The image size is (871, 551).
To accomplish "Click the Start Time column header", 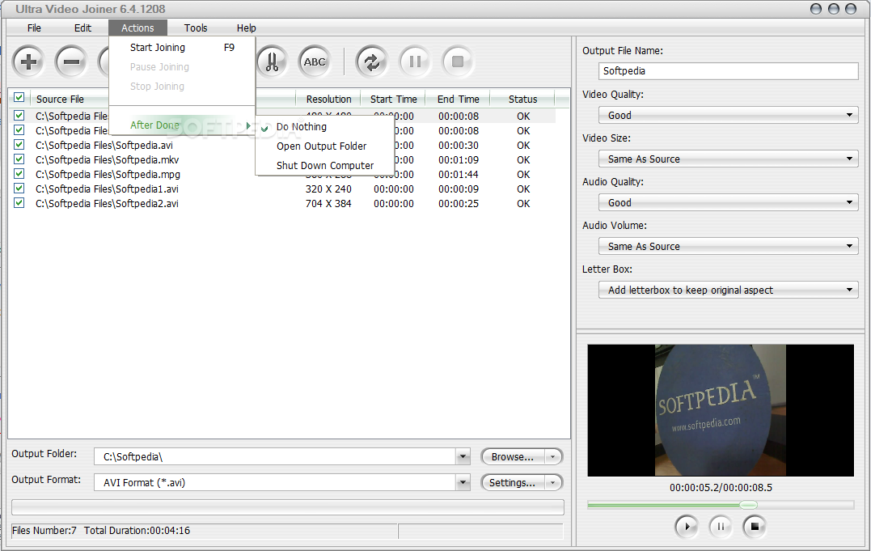I will point(393,99).
